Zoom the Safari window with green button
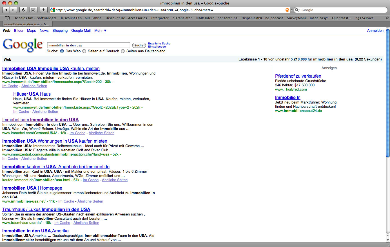 (16, 3)
